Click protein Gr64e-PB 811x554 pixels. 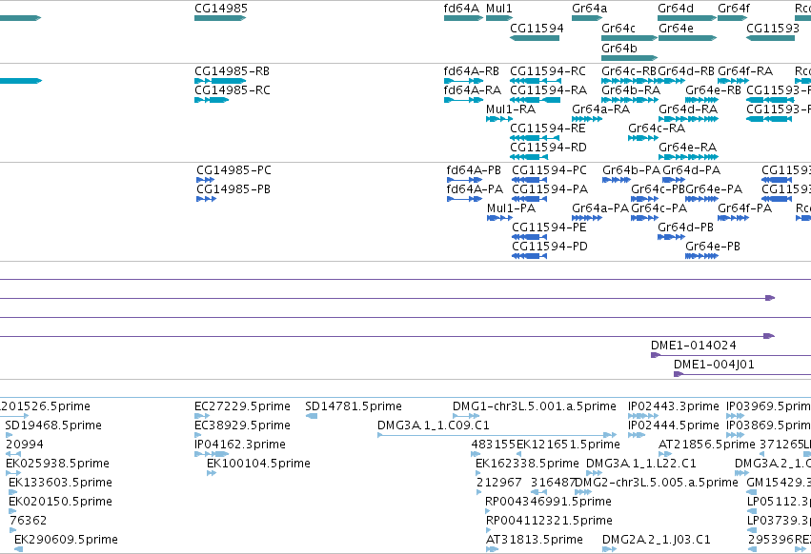(x=701, y=256)
